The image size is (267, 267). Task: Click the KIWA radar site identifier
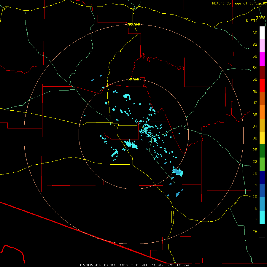click(141, 265)
